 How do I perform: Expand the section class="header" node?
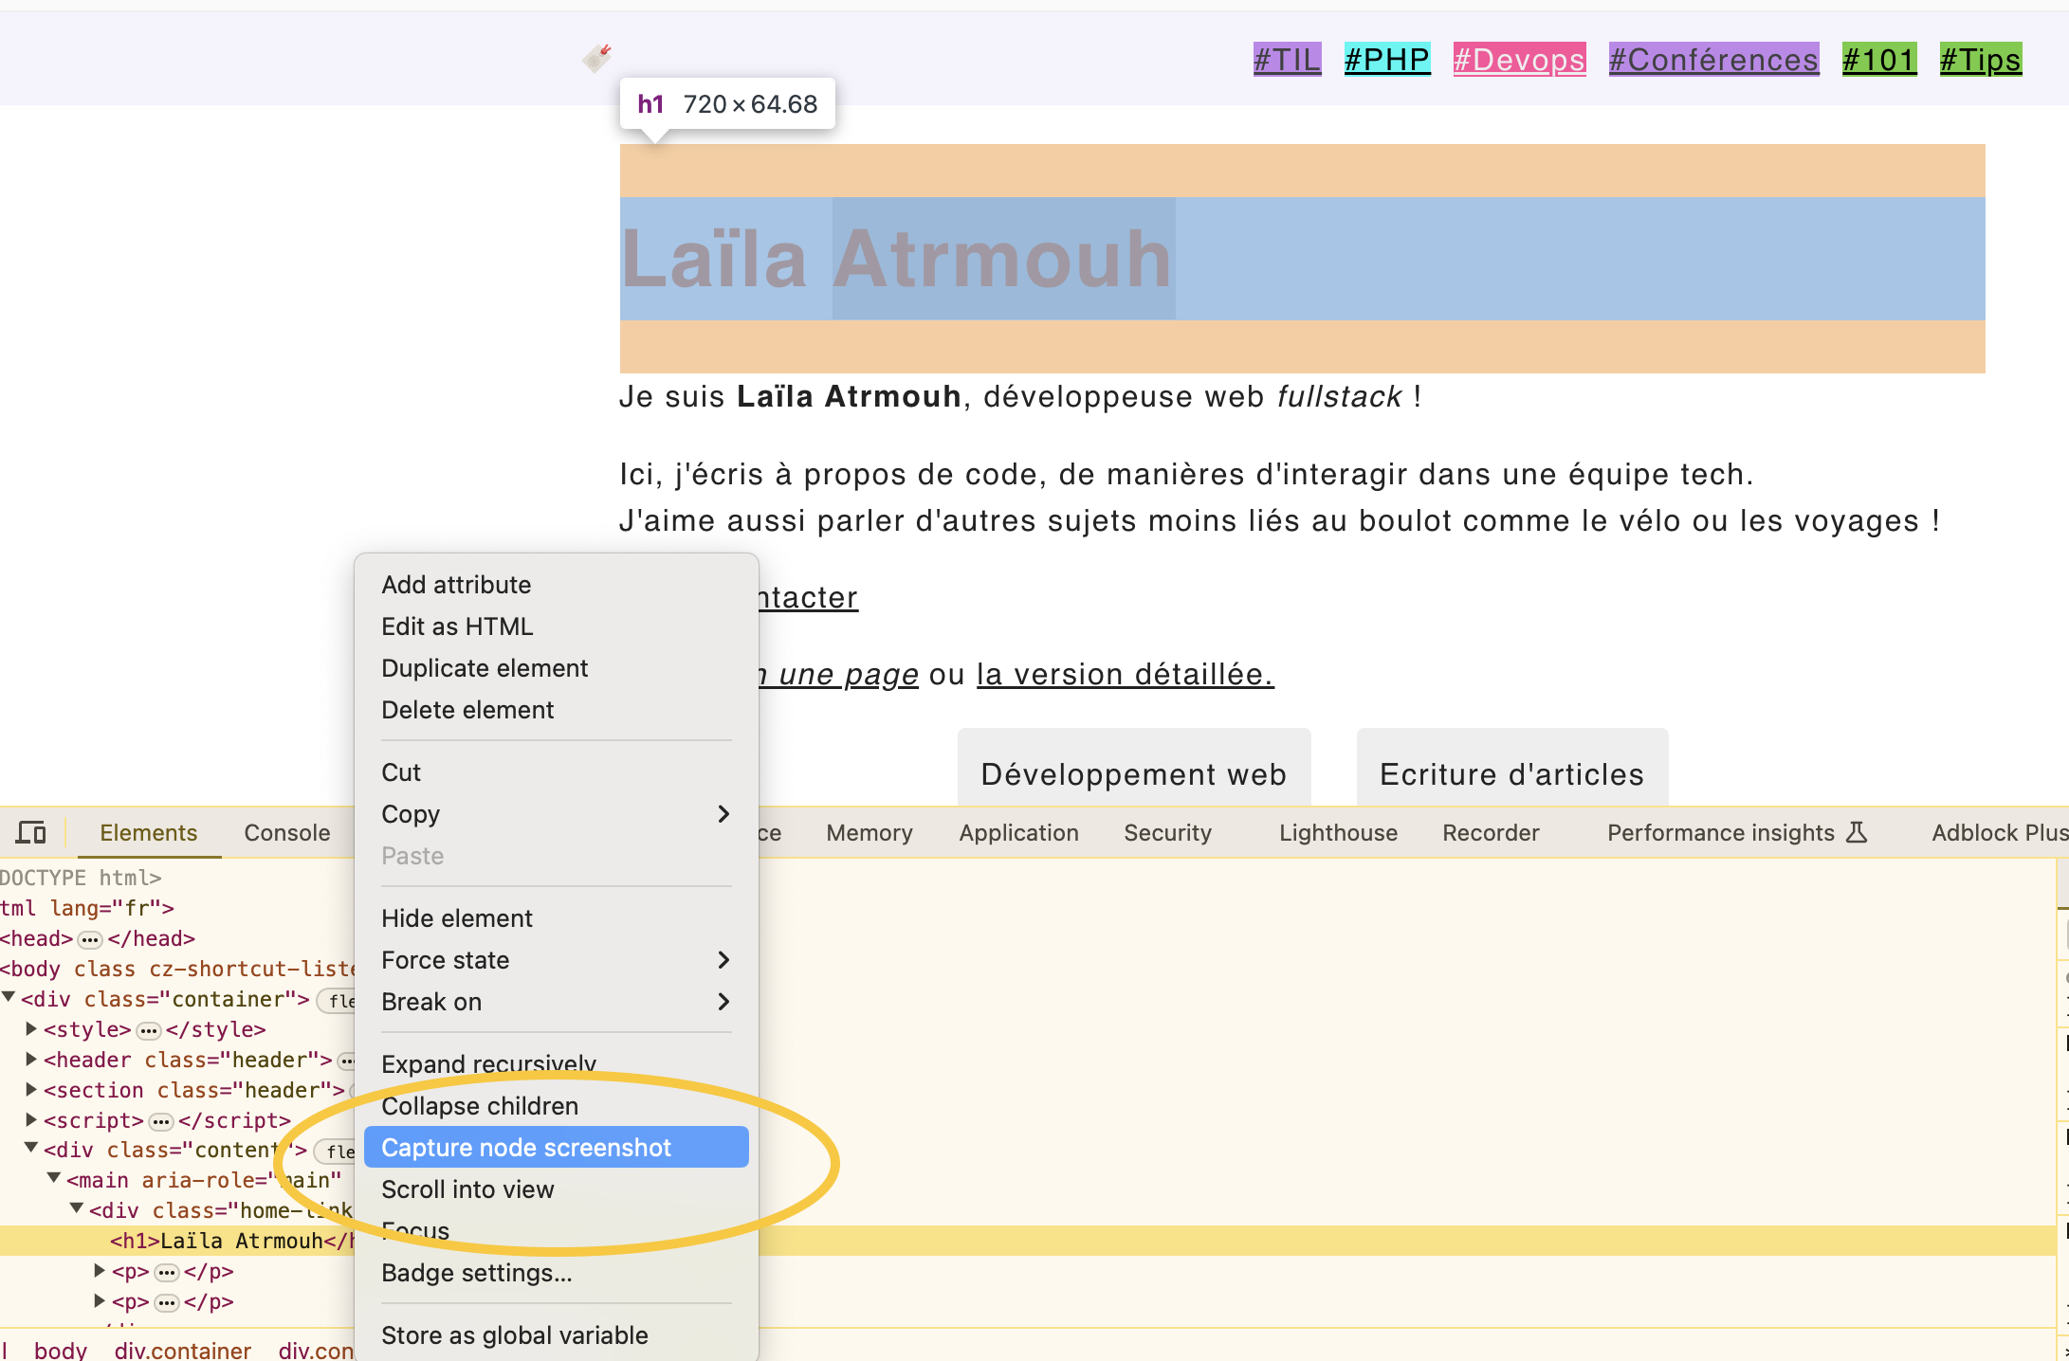[x=31, y=1089]
